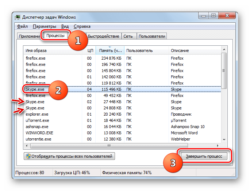Select Skype.exe row using 24 808 КБ
Image resolution: width=250 pixels, height=191 pixels.
point(122,108)
